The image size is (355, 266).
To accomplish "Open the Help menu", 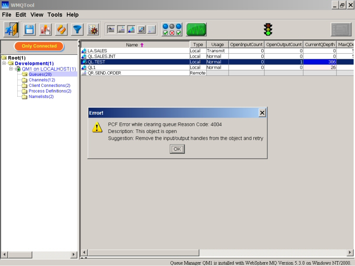I will click(x=72, y=15).
